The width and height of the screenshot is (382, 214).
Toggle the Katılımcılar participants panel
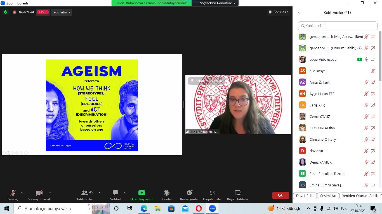[85, 195]
